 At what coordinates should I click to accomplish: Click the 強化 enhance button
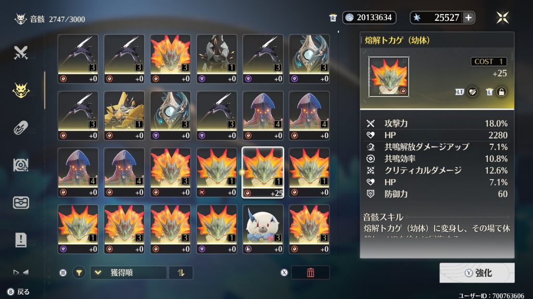(477, 273)
